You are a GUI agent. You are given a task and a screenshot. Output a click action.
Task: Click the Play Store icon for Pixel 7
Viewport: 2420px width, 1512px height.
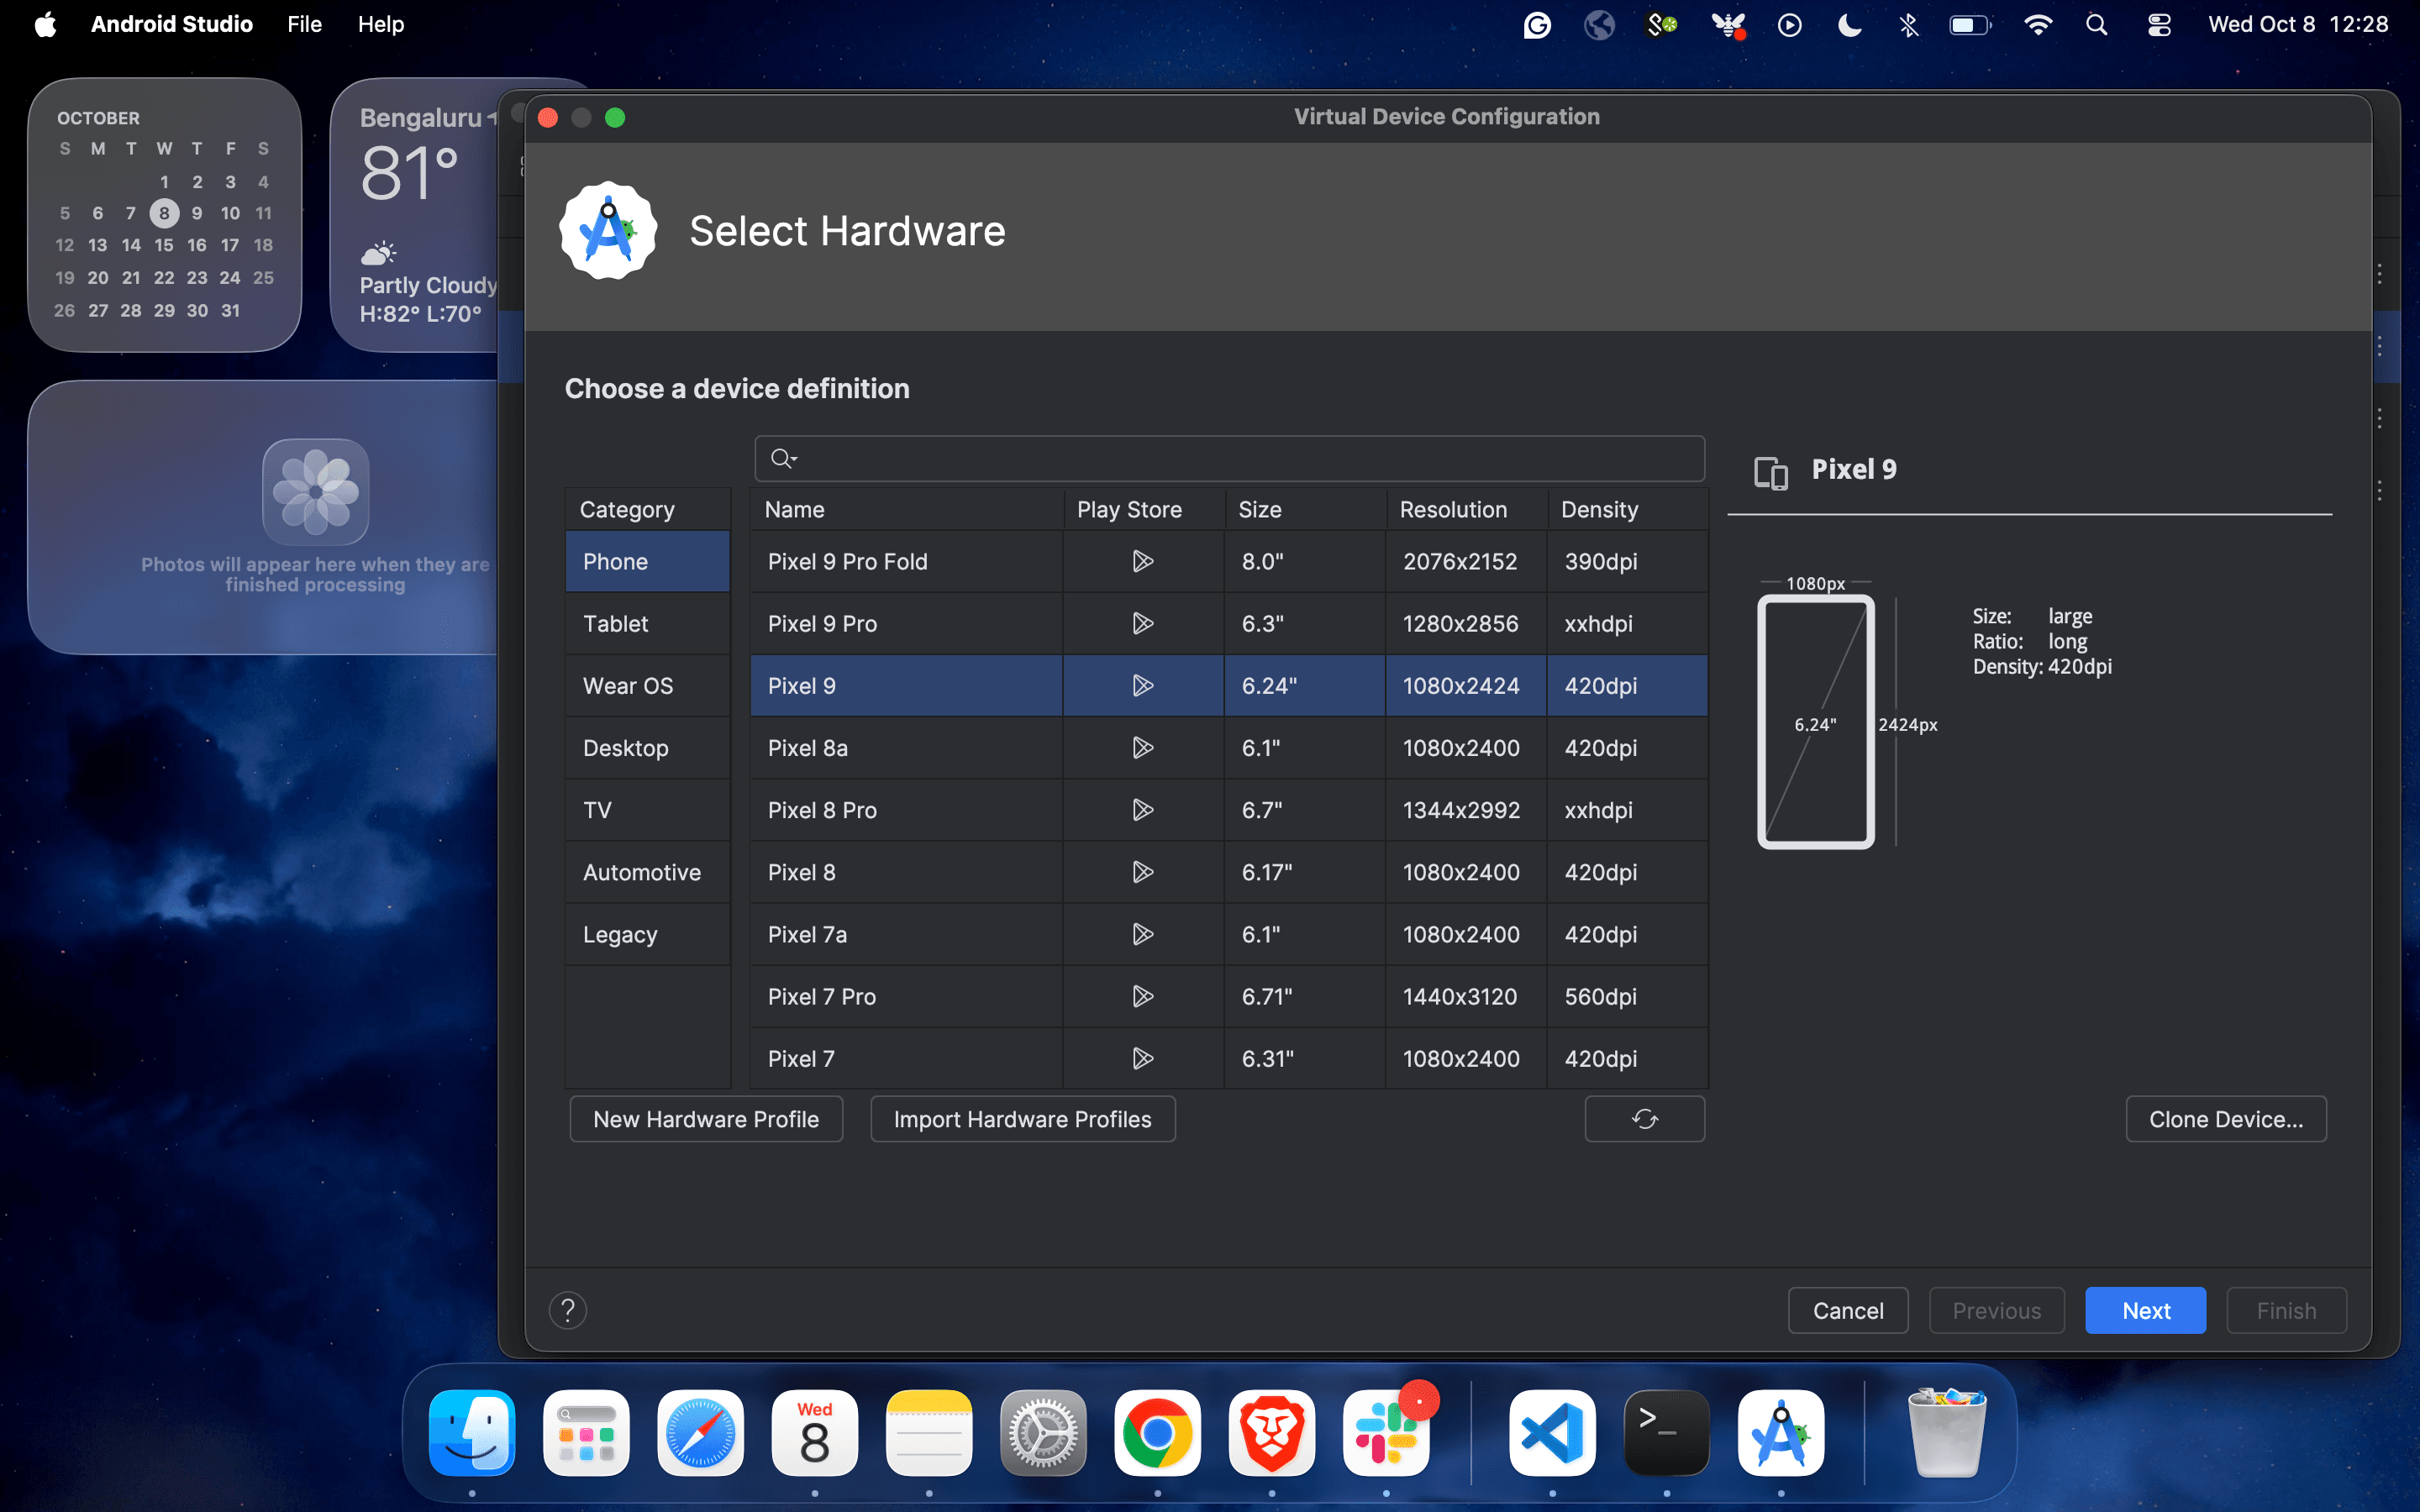[1143, 1058]
